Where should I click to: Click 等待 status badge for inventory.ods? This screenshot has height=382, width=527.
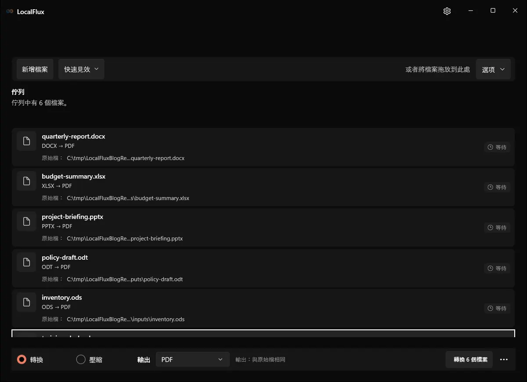[x=497, y=309]
